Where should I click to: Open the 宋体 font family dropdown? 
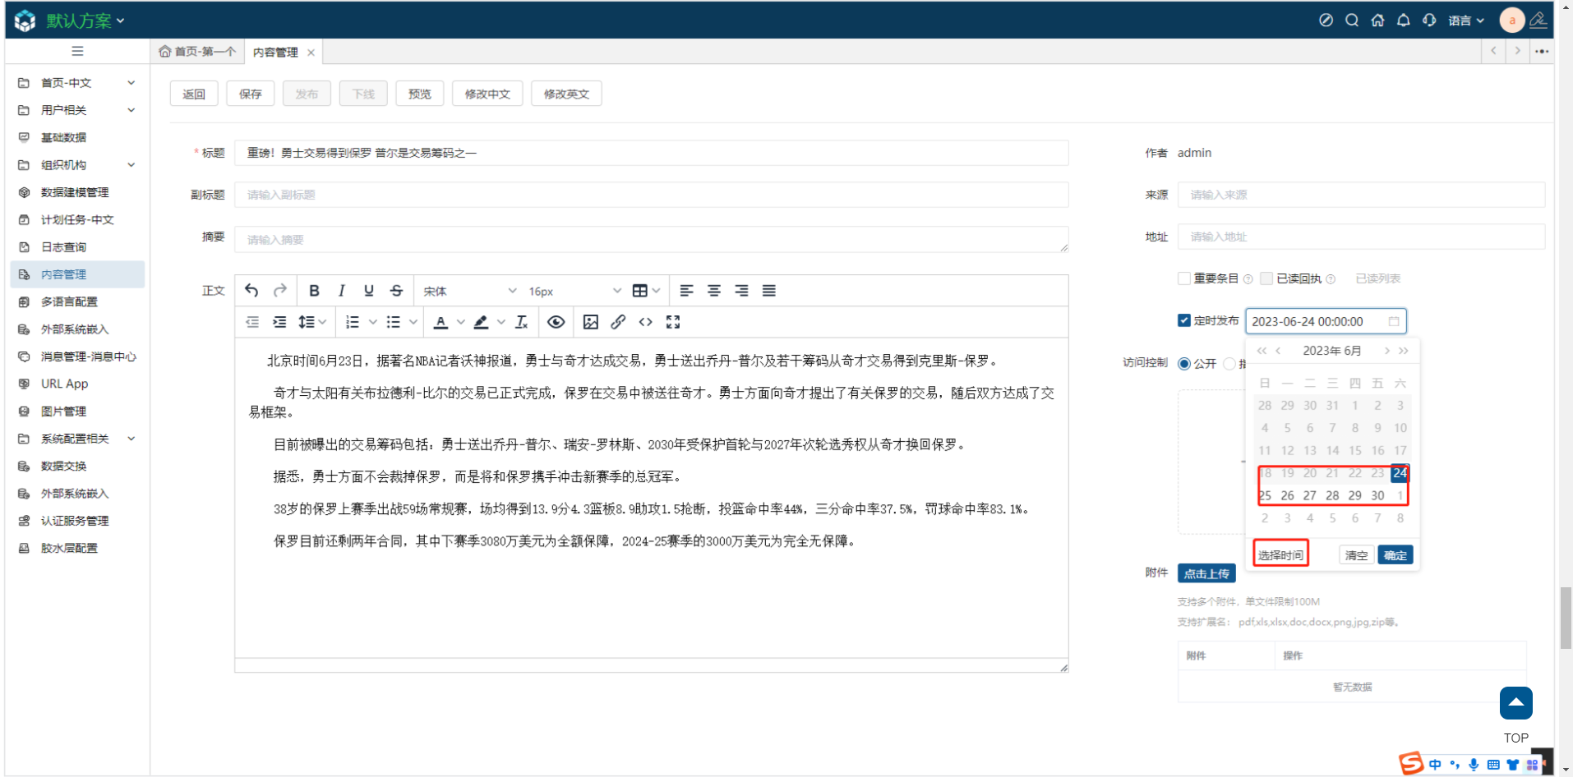[470, 291]
